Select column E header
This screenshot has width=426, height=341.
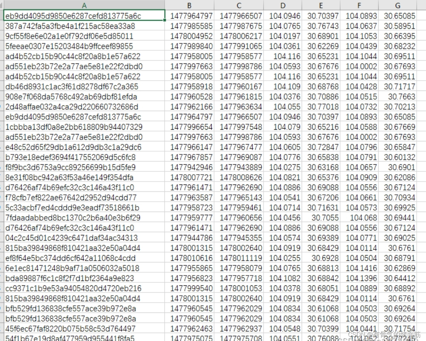(321, 5)
